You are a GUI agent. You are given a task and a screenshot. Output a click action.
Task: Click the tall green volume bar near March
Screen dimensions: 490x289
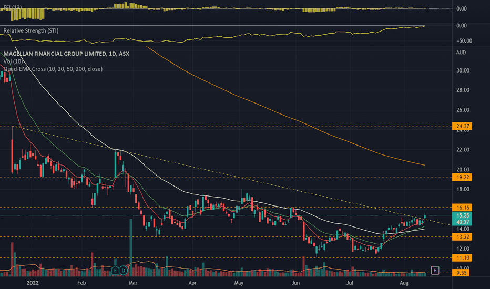point(130,247)
